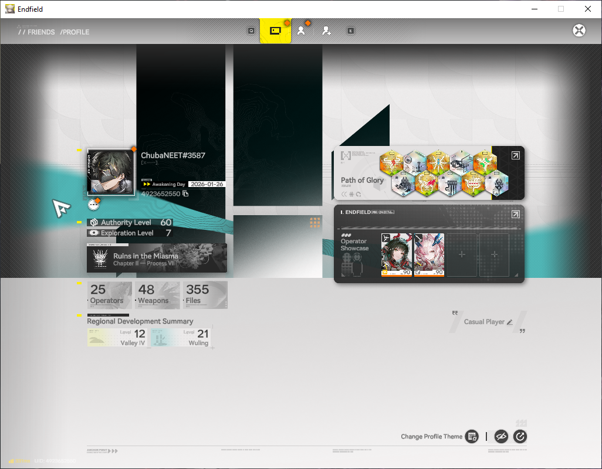The image size is (602, 469).
Task: Add operator in second empty showcase slot
Action: (x=494, y=254)
